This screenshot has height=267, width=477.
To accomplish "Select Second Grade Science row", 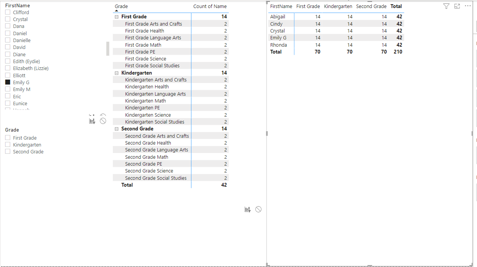I will (171, 171).
